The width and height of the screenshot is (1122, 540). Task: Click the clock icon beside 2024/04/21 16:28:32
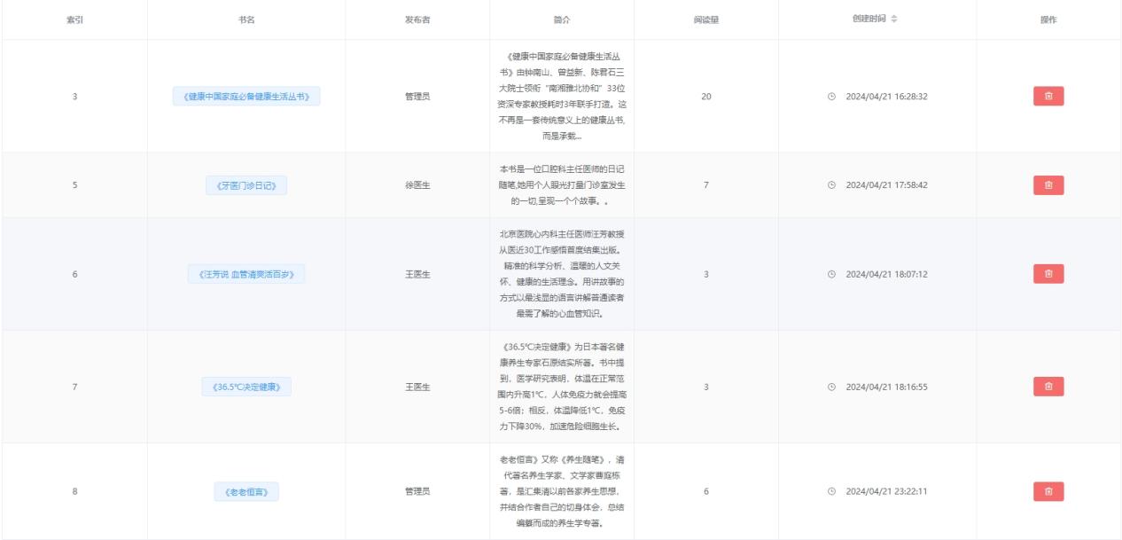pyautogui.click(x=831, y=97)
